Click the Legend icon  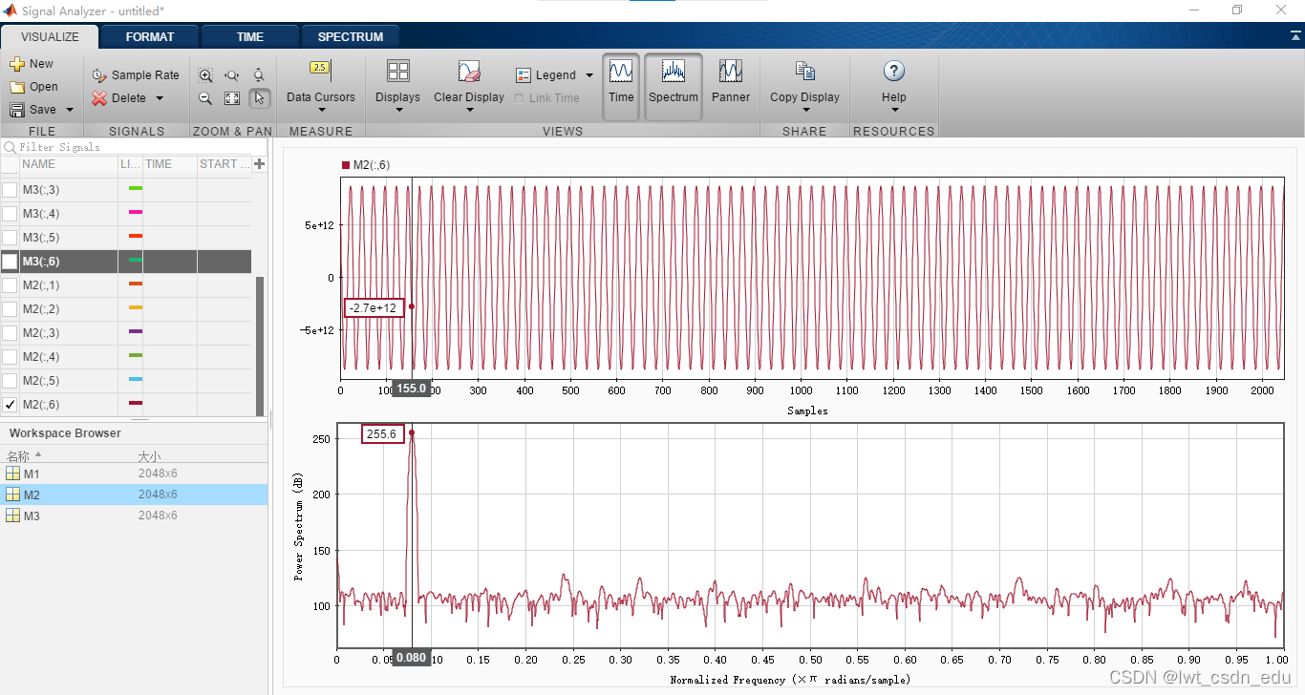524,75
